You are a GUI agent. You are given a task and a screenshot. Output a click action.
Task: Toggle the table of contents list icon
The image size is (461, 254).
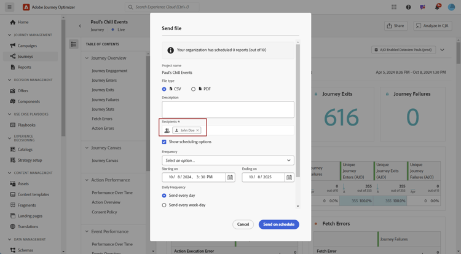[74, 44]
